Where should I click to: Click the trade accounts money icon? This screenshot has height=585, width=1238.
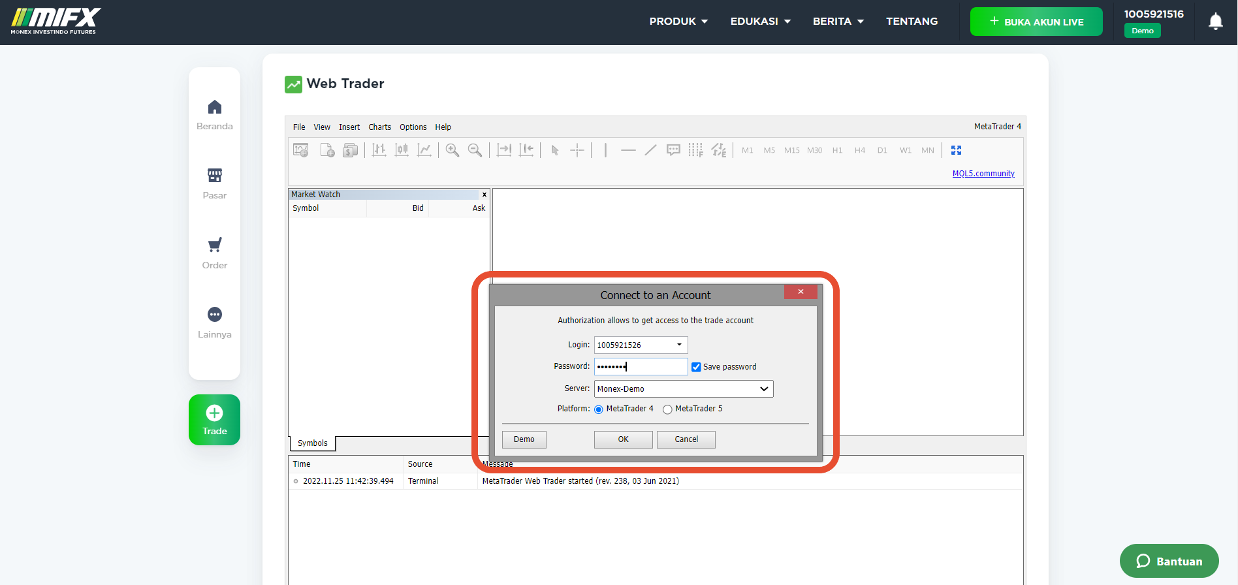click(x=351, y=150)
